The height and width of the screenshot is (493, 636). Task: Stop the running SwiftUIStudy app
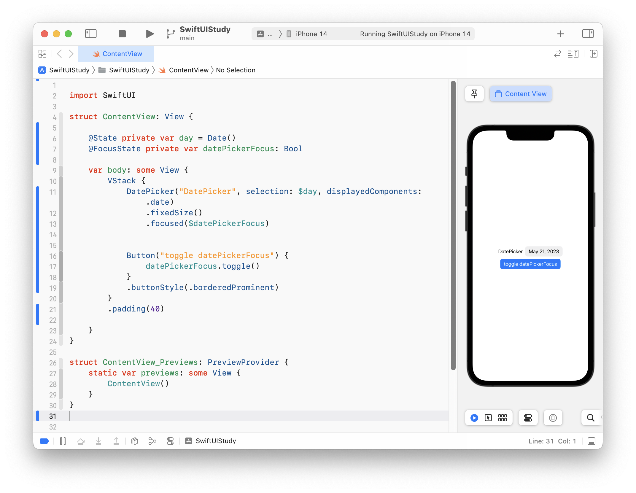(122, 34)
